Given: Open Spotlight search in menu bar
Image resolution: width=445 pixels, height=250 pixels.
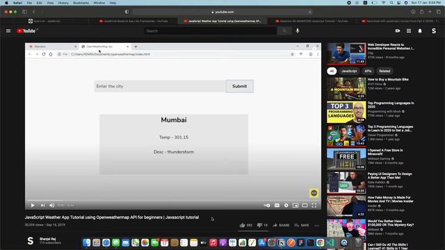Looking at the screenshot, I should click(391, 3).
